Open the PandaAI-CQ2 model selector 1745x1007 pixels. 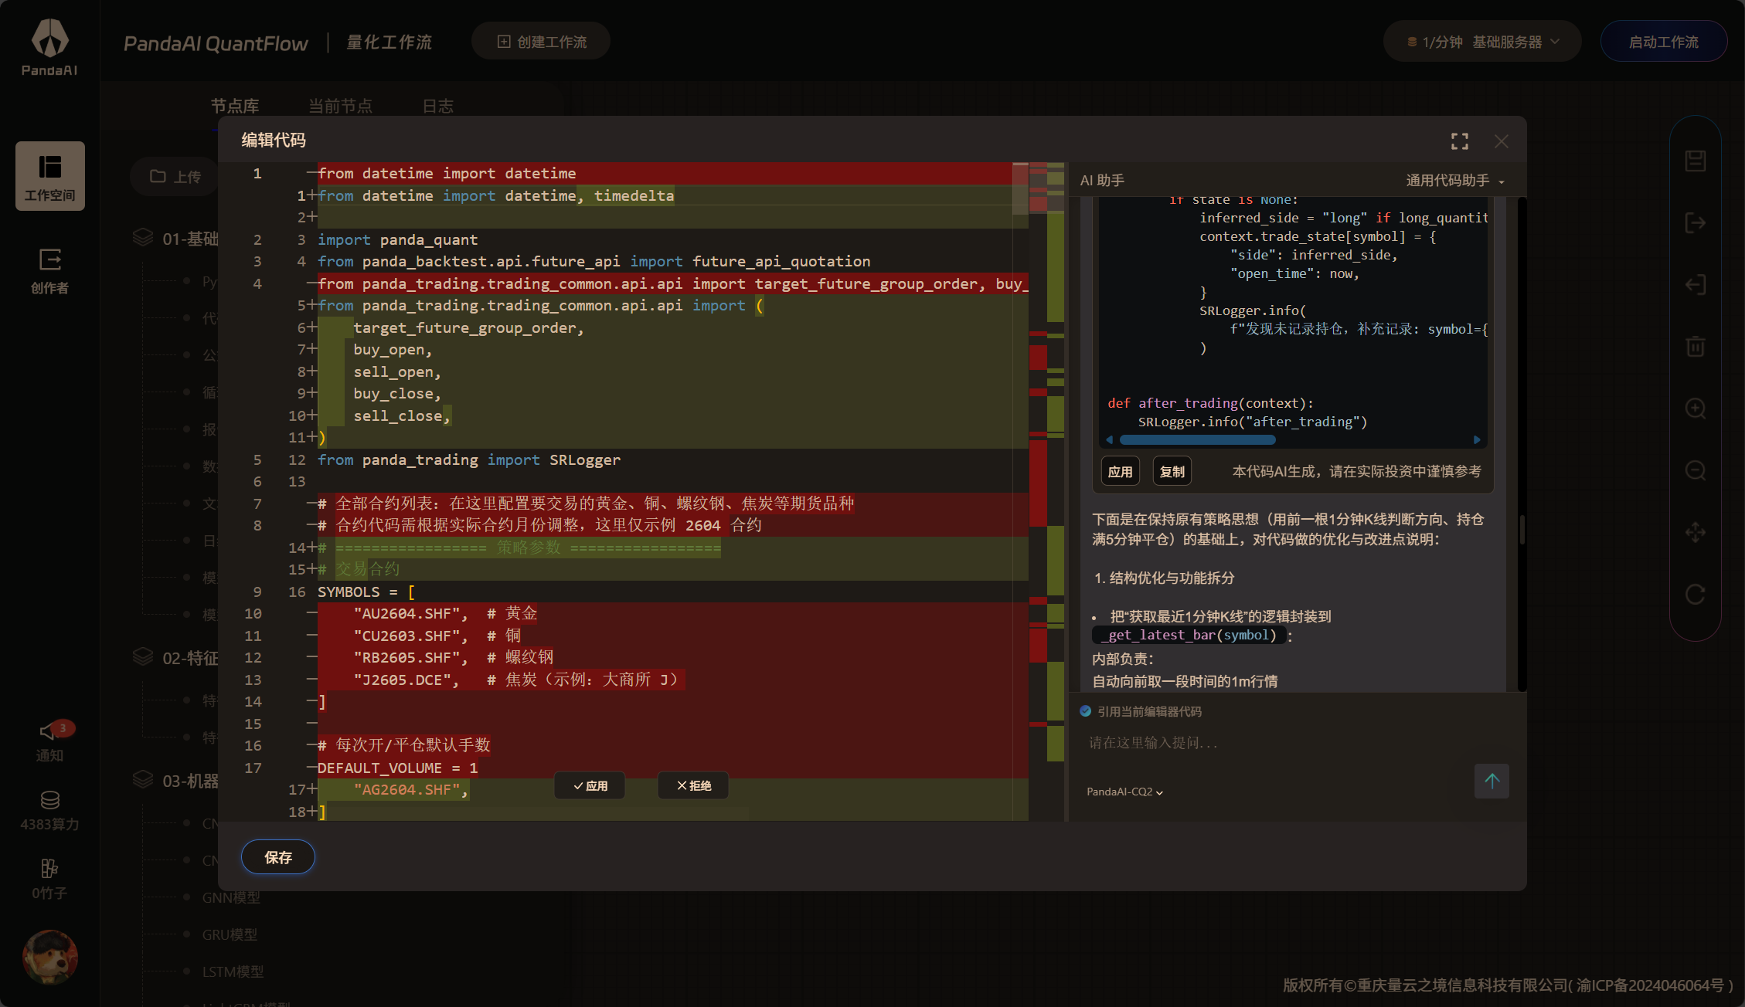point(1124,792)
